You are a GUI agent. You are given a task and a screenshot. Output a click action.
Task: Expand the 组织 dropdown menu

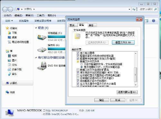point(9,21)
